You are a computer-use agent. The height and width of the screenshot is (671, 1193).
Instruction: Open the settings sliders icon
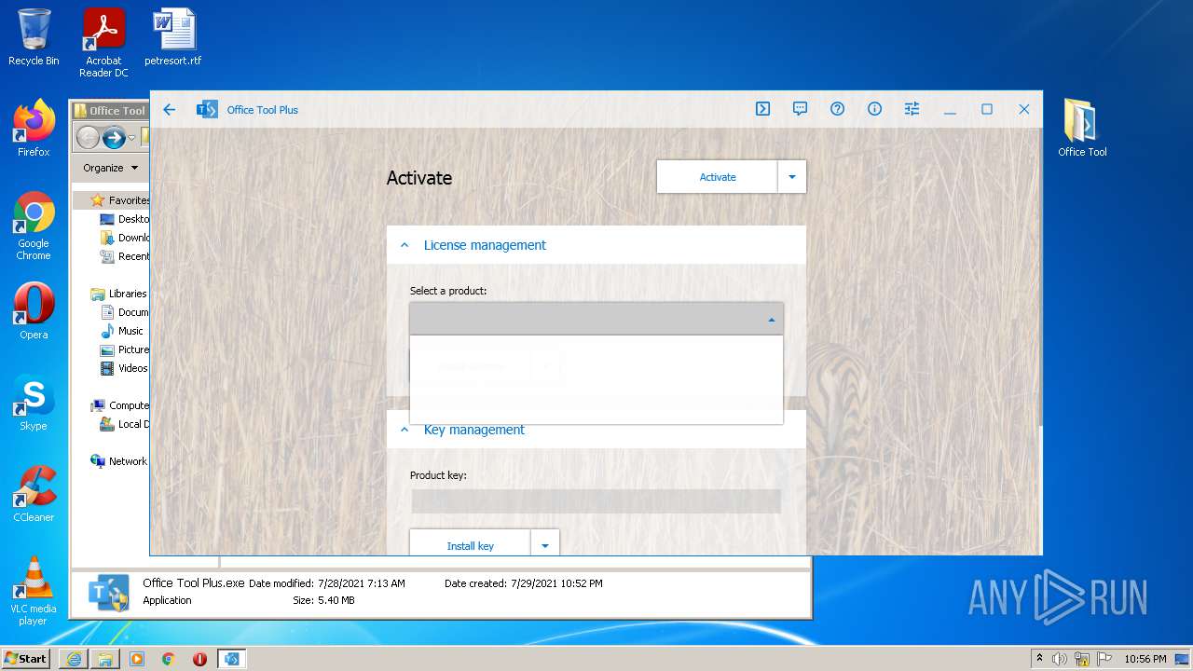pos(912,109)
